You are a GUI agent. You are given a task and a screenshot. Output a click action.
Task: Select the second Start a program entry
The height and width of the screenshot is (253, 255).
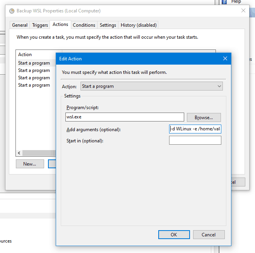coord(34,70)
